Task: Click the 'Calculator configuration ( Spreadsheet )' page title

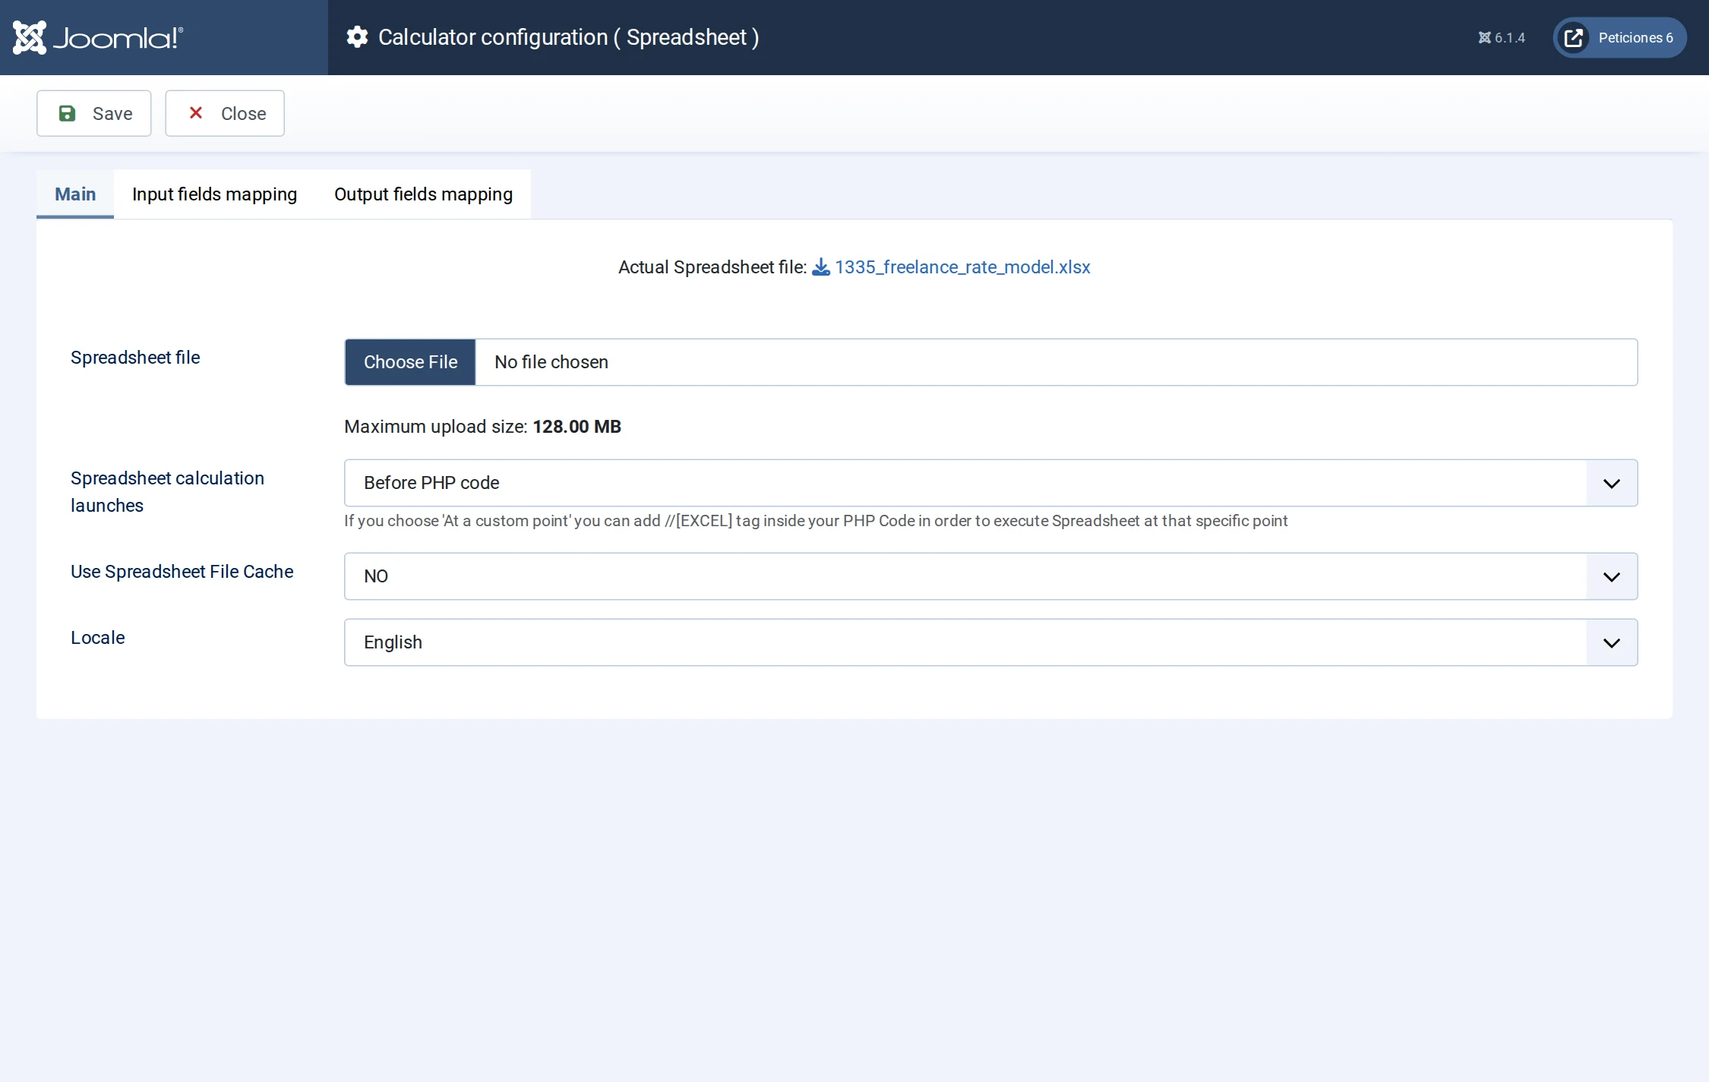Action: (x=568, y=37)
